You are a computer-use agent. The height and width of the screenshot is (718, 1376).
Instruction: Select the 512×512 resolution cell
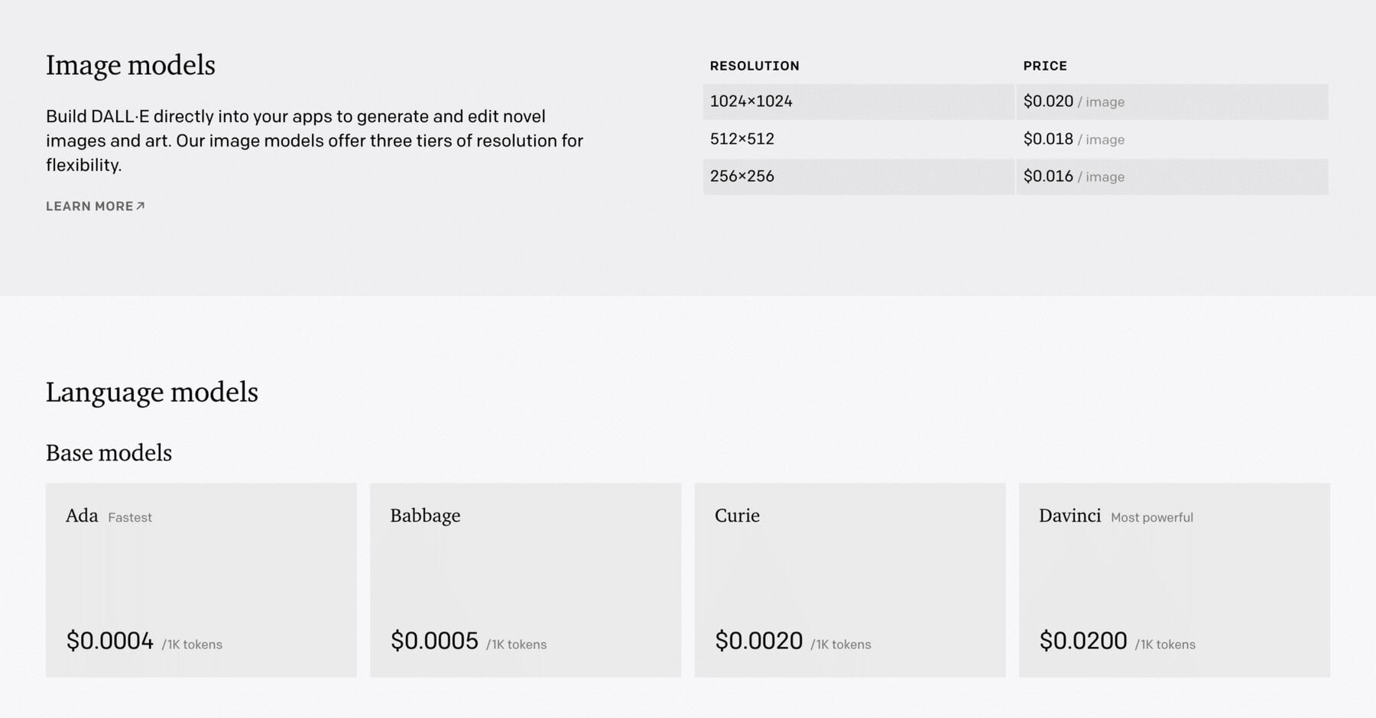858,139
